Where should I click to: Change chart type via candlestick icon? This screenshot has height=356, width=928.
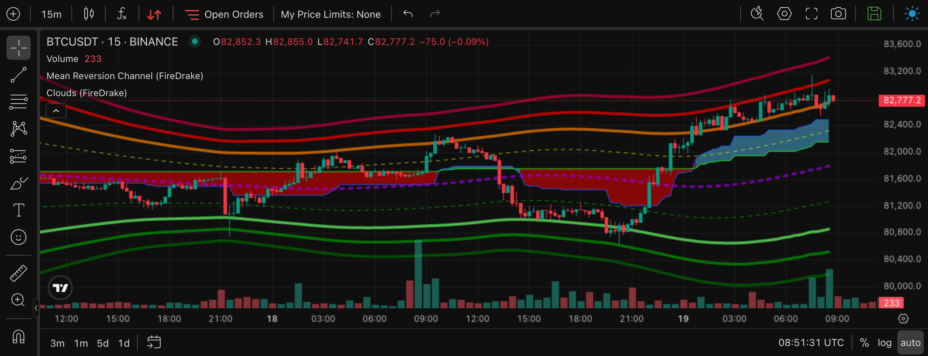89,14
